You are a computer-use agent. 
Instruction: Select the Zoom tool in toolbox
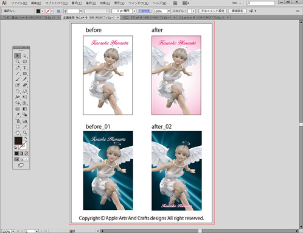coord(25,132)
